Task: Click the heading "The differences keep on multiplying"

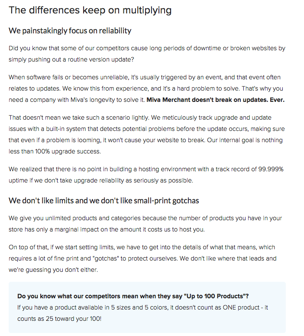Action: pos(90,10)
